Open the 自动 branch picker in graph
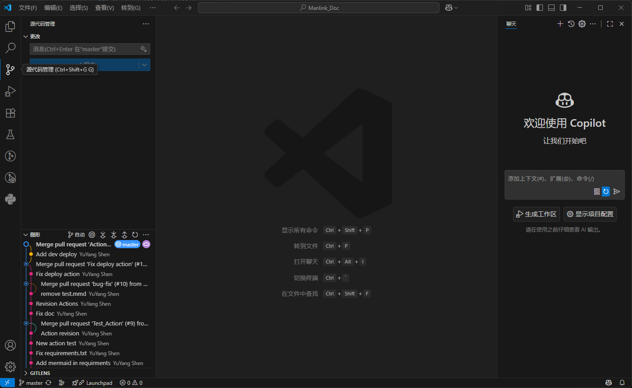The height and width of the screenshot is (388, 632). coord(76,235)
